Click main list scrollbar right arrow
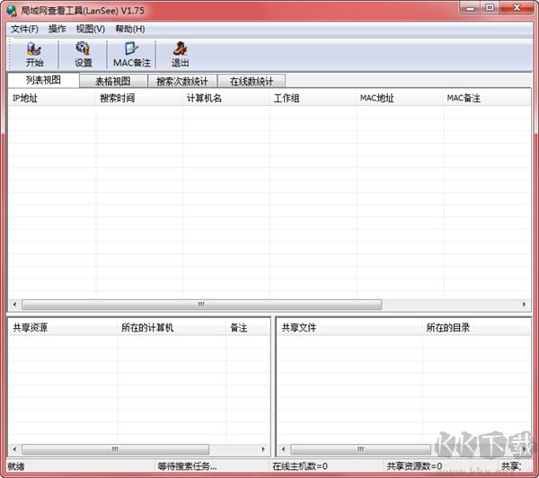 coord(524,305)
